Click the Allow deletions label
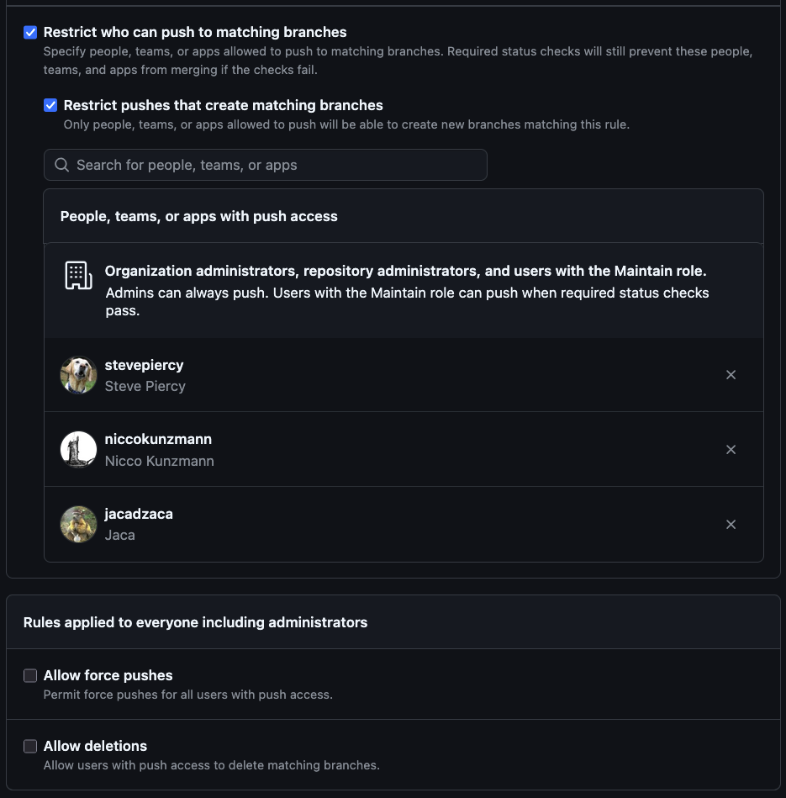 (x=95, y=746)
